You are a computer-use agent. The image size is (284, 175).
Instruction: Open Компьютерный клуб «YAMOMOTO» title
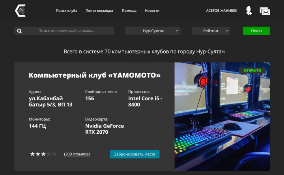point(95,75)
